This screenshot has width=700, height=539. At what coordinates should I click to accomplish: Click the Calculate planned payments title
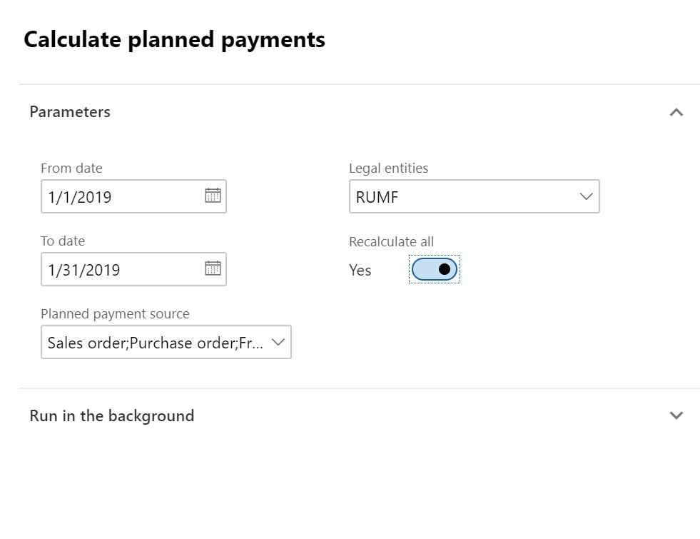[174, 40]
